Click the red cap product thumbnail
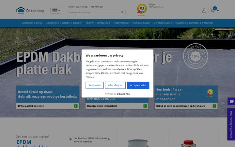Viewport: 235px width, 147px height. pyautogui.click(x=188, y=143)
